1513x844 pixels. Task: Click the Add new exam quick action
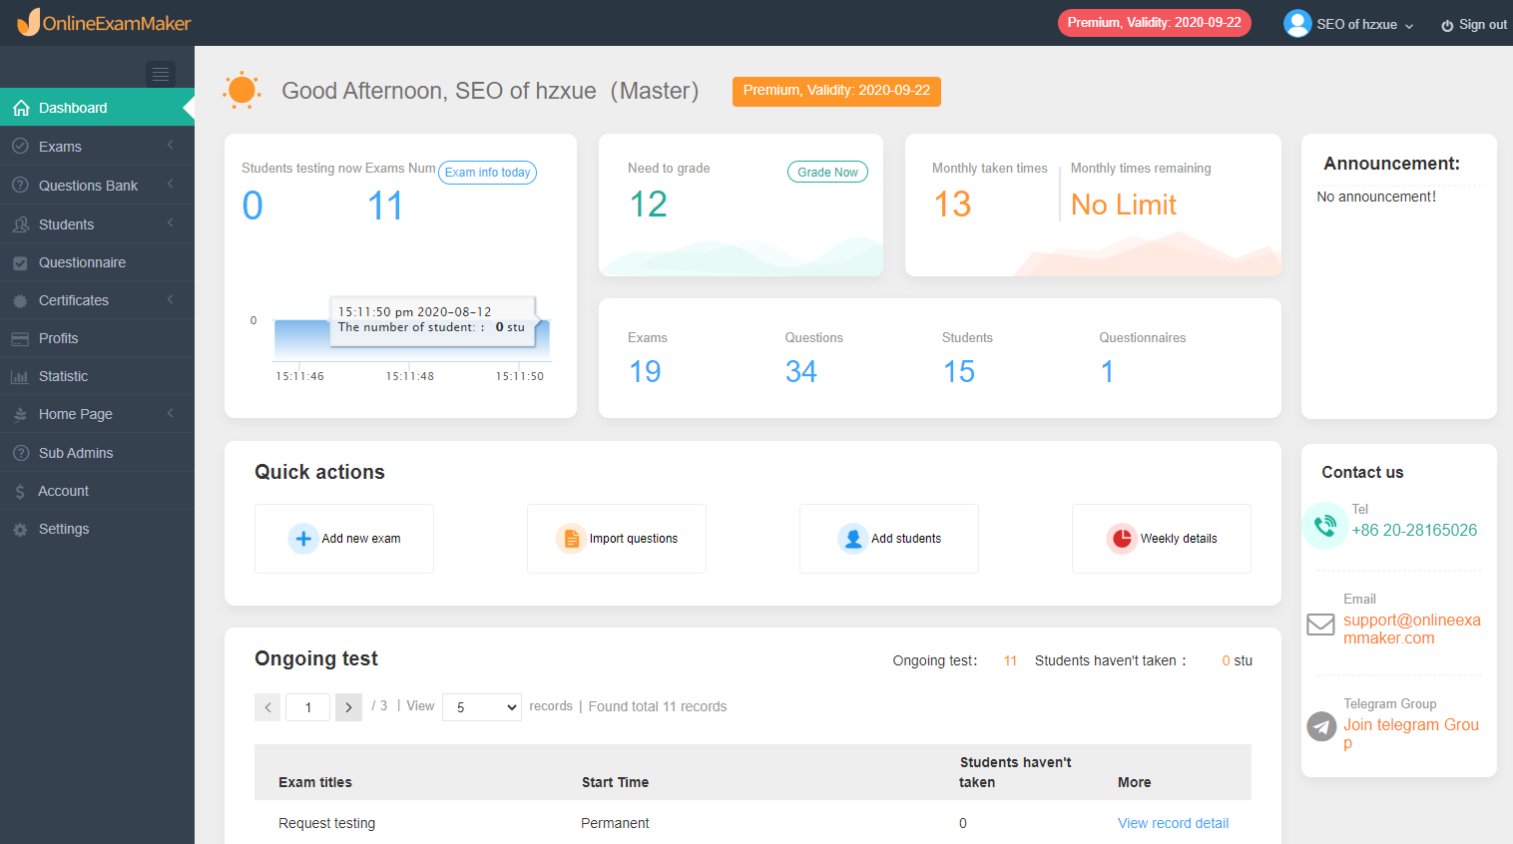(344, 539)
